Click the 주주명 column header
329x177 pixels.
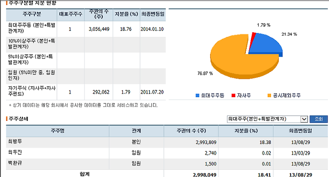click(x=58, y=131)
